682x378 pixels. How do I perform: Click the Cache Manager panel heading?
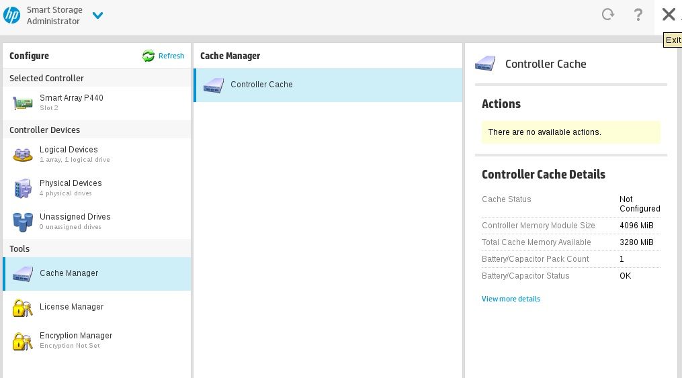tap(230, 56)
